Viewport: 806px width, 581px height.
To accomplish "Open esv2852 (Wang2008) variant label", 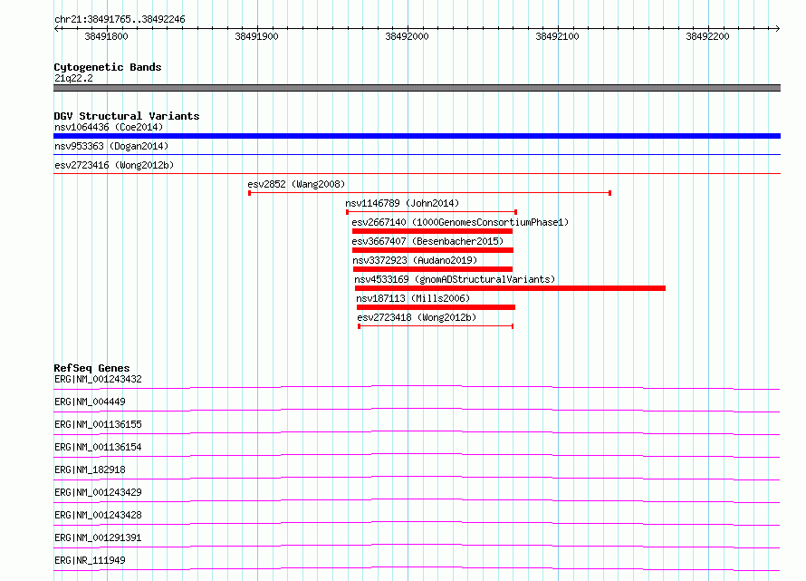I will [296, 184].
